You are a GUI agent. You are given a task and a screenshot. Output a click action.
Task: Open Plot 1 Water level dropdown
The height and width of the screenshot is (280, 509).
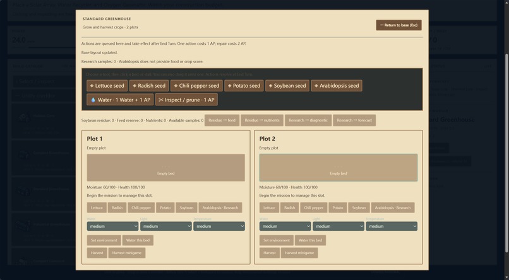[112, 226]
